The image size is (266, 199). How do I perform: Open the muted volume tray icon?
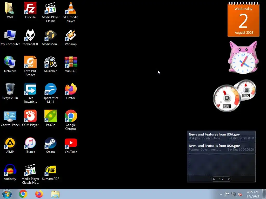240,194
